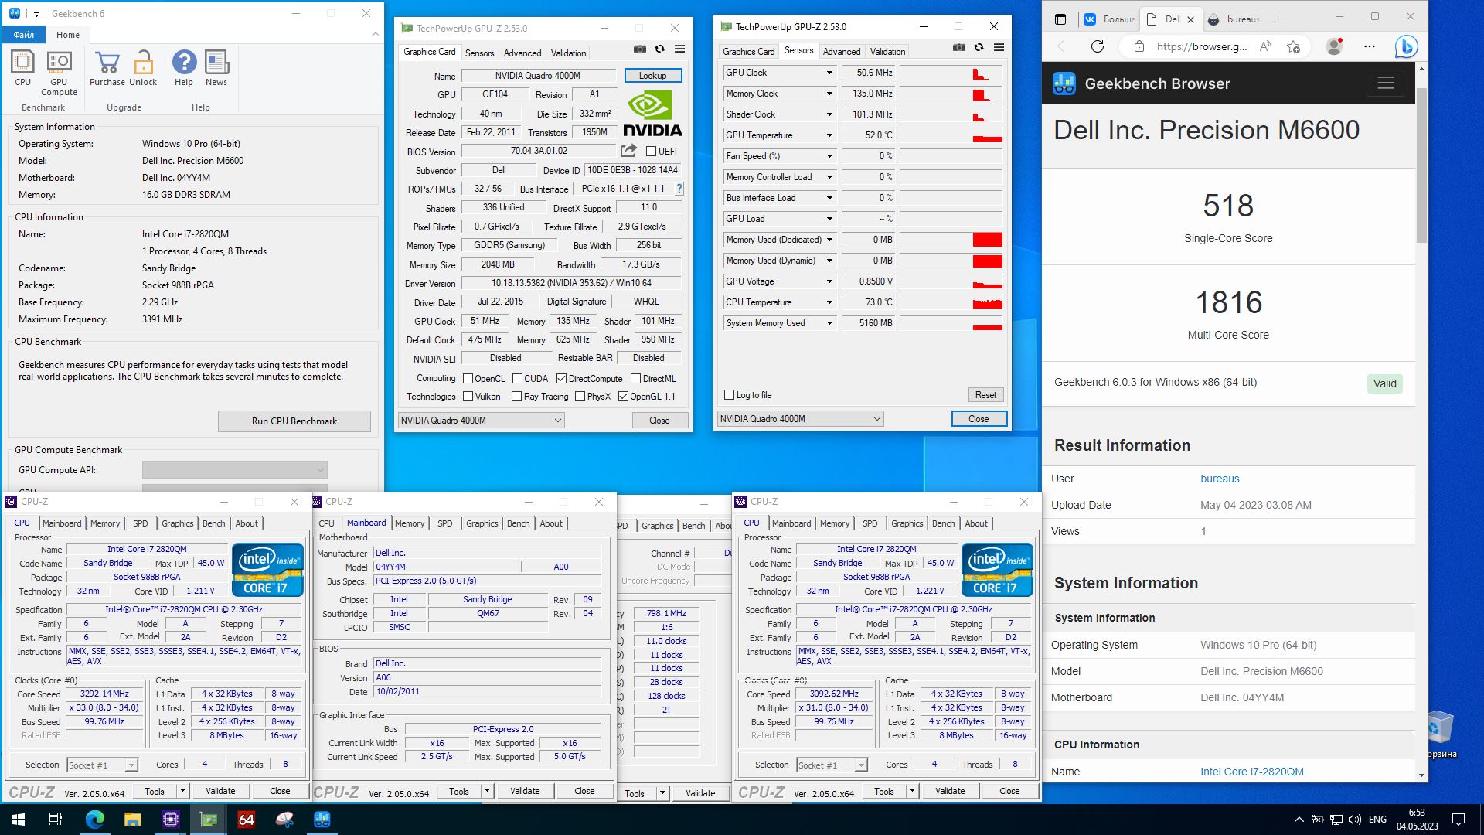Click Validate button in left CPU-Z window

coord(220,791)
